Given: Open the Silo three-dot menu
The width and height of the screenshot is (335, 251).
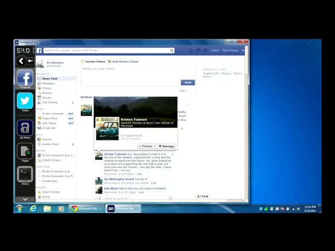Looking at the screenshot, I should point(33,50).
